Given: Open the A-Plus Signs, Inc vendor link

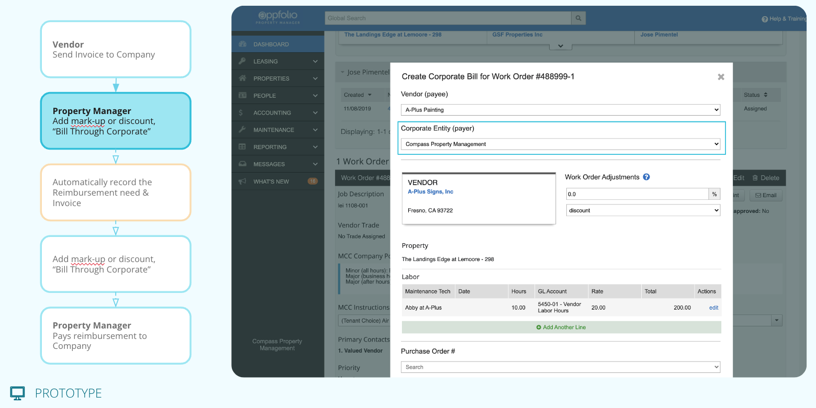Looking at the screenshot, I should (x=430, y=192).
